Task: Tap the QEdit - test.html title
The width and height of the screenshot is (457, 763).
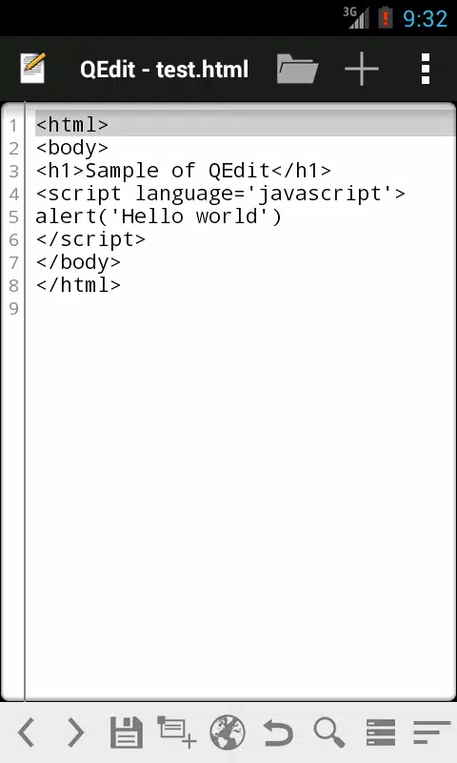Action: pyautogui.click(x=164, y=69)
